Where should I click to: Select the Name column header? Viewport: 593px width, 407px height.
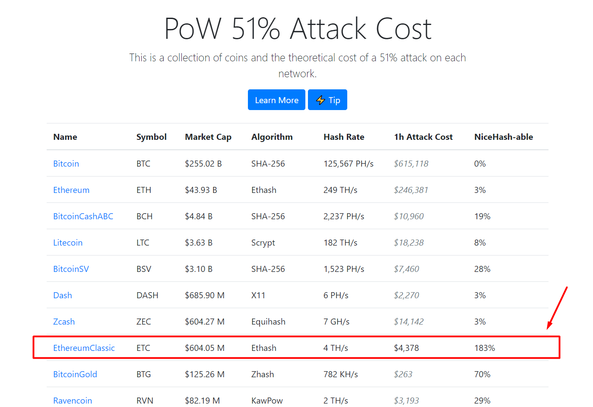[65, 137]
